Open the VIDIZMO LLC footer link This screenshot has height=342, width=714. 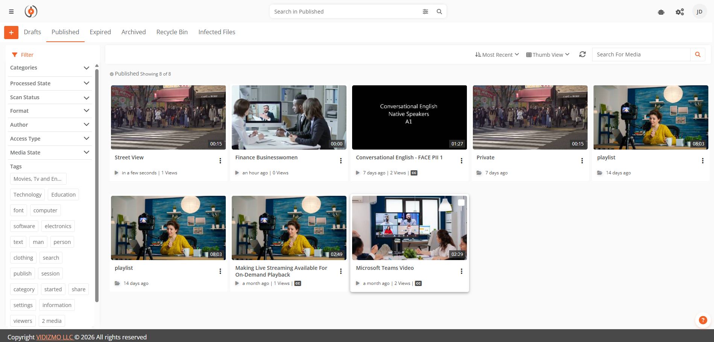[55, 337]
